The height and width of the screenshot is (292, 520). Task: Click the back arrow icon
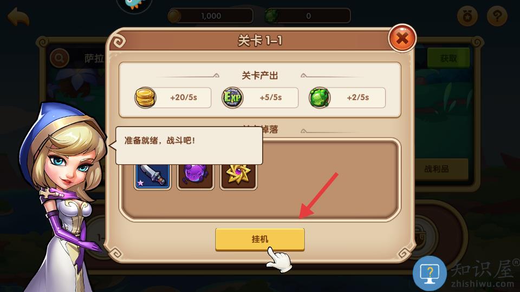(18, 17)
